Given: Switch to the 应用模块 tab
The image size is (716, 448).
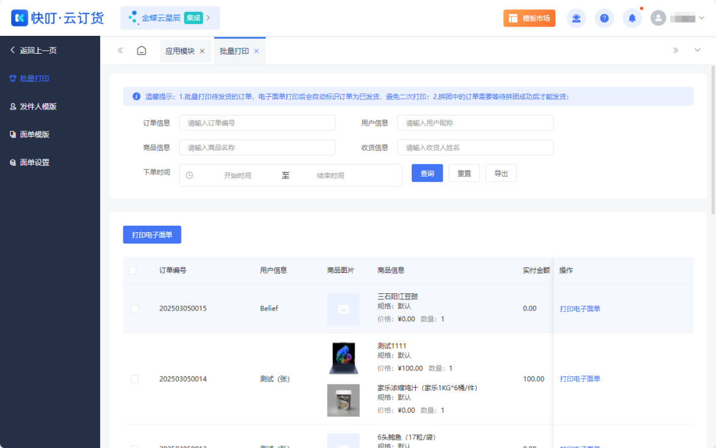Looking at the screenshot, I should tap(180, 50).
